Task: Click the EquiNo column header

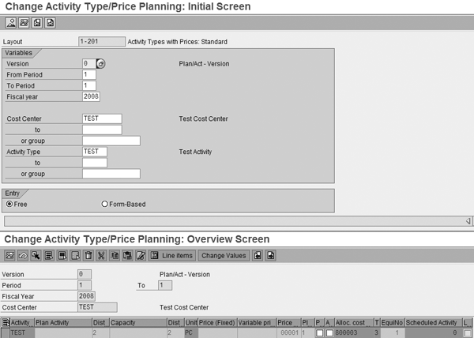Action: click(392, 322)
